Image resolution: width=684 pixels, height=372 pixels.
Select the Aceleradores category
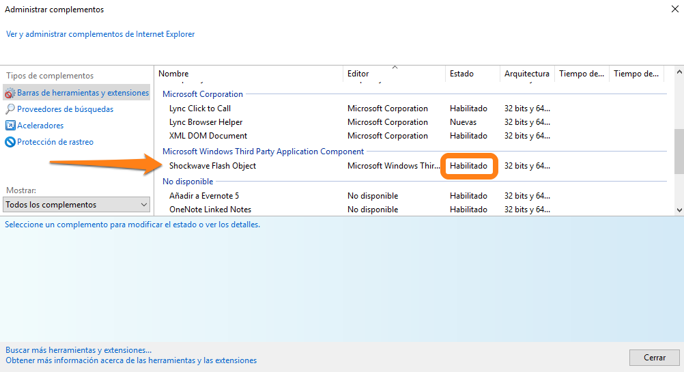coord(40,126)
